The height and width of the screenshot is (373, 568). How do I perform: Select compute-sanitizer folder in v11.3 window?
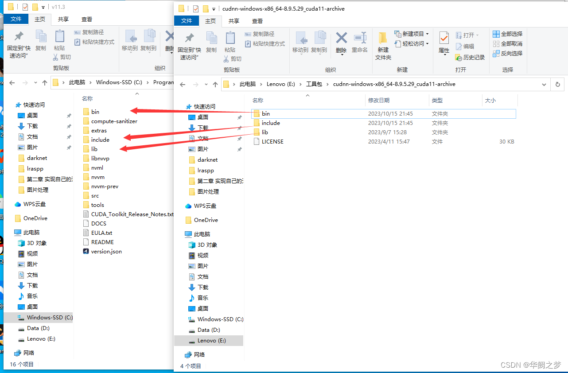tap(114, 121)
